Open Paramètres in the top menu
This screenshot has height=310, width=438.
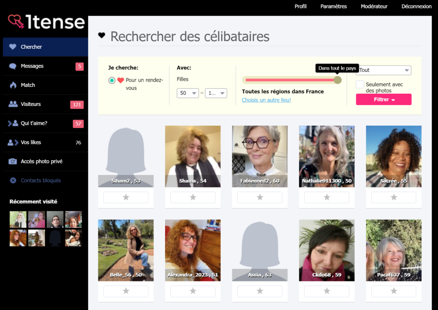click(334, 6)
